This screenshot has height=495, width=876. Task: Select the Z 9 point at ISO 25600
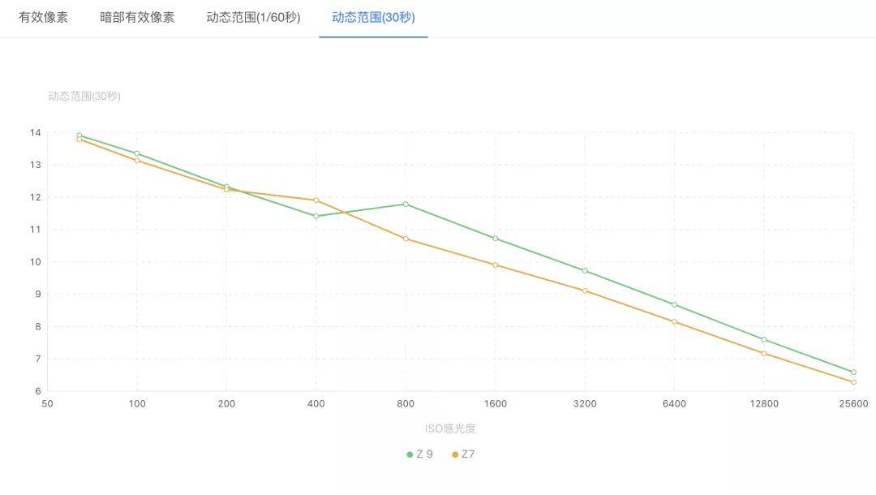tap(853, 372)
